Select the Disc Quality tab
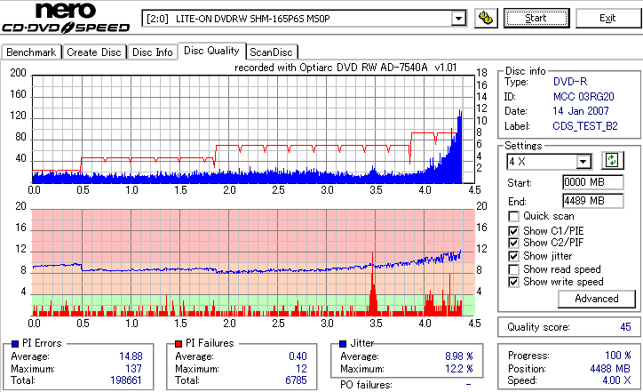Viewport: 643px width, 392px height. 211,51
